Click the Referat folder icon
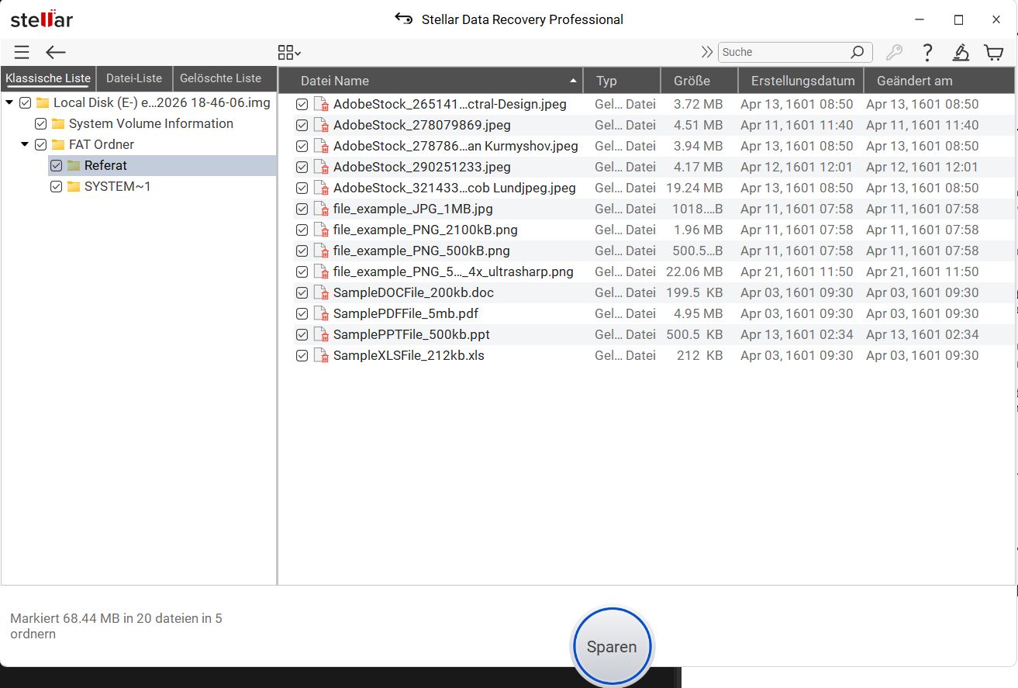The height and width of the screenshot is (688, 1018). (x=74, y=165)
